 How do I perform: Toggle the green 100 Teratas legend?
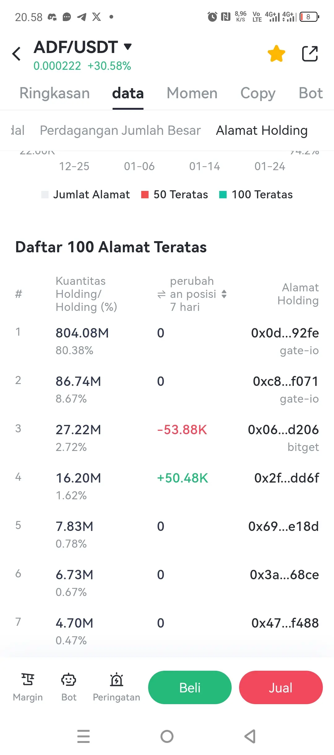pyautogui.click(x=256, y=195)
